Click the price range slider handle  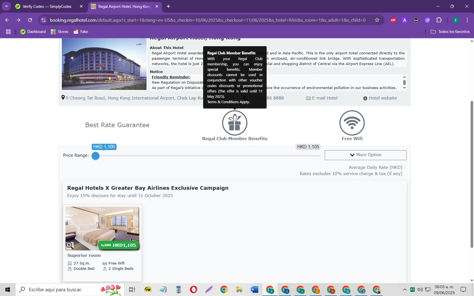[95, 156]
